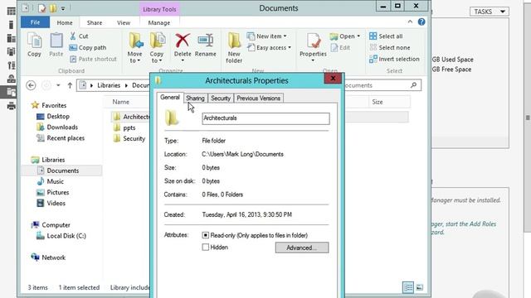
Task: Delete the selected item with red X
Action: coord(183,47)
